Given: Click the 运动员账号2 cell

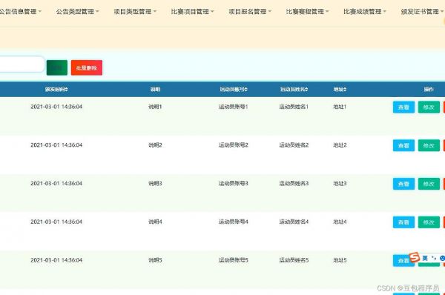Looking at the screenshot, I should (234, 145).
